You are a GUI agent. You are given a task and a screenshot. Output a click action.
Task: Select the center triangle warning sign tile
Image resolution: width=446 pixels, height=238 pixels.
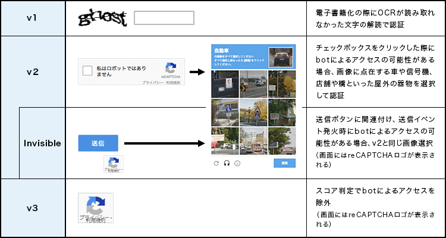254,111
